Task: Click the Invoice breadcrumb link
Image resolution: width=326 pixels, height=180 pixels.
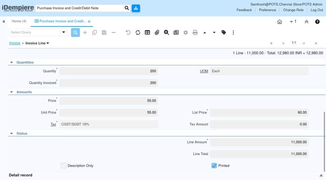Action: [15, 43]
